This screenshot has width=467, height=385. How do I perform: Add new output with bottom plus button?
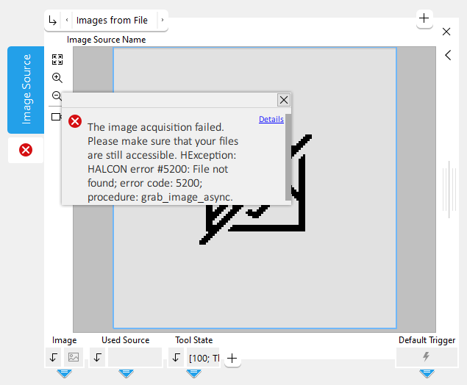232,359
